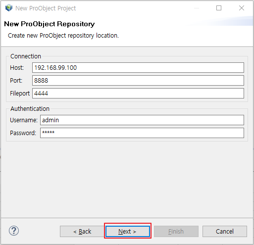Cancel the New ProObject Project wizard
Image resolution: width=254 pixels, height=245 pixels.
[x=225, y=231]
